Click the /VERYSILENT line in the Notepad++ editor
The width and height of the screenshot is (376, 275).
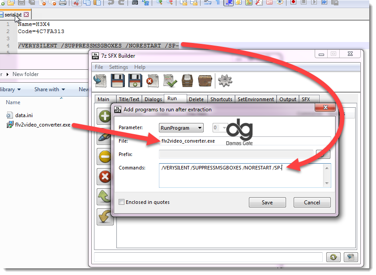click(x=98, y=46)
